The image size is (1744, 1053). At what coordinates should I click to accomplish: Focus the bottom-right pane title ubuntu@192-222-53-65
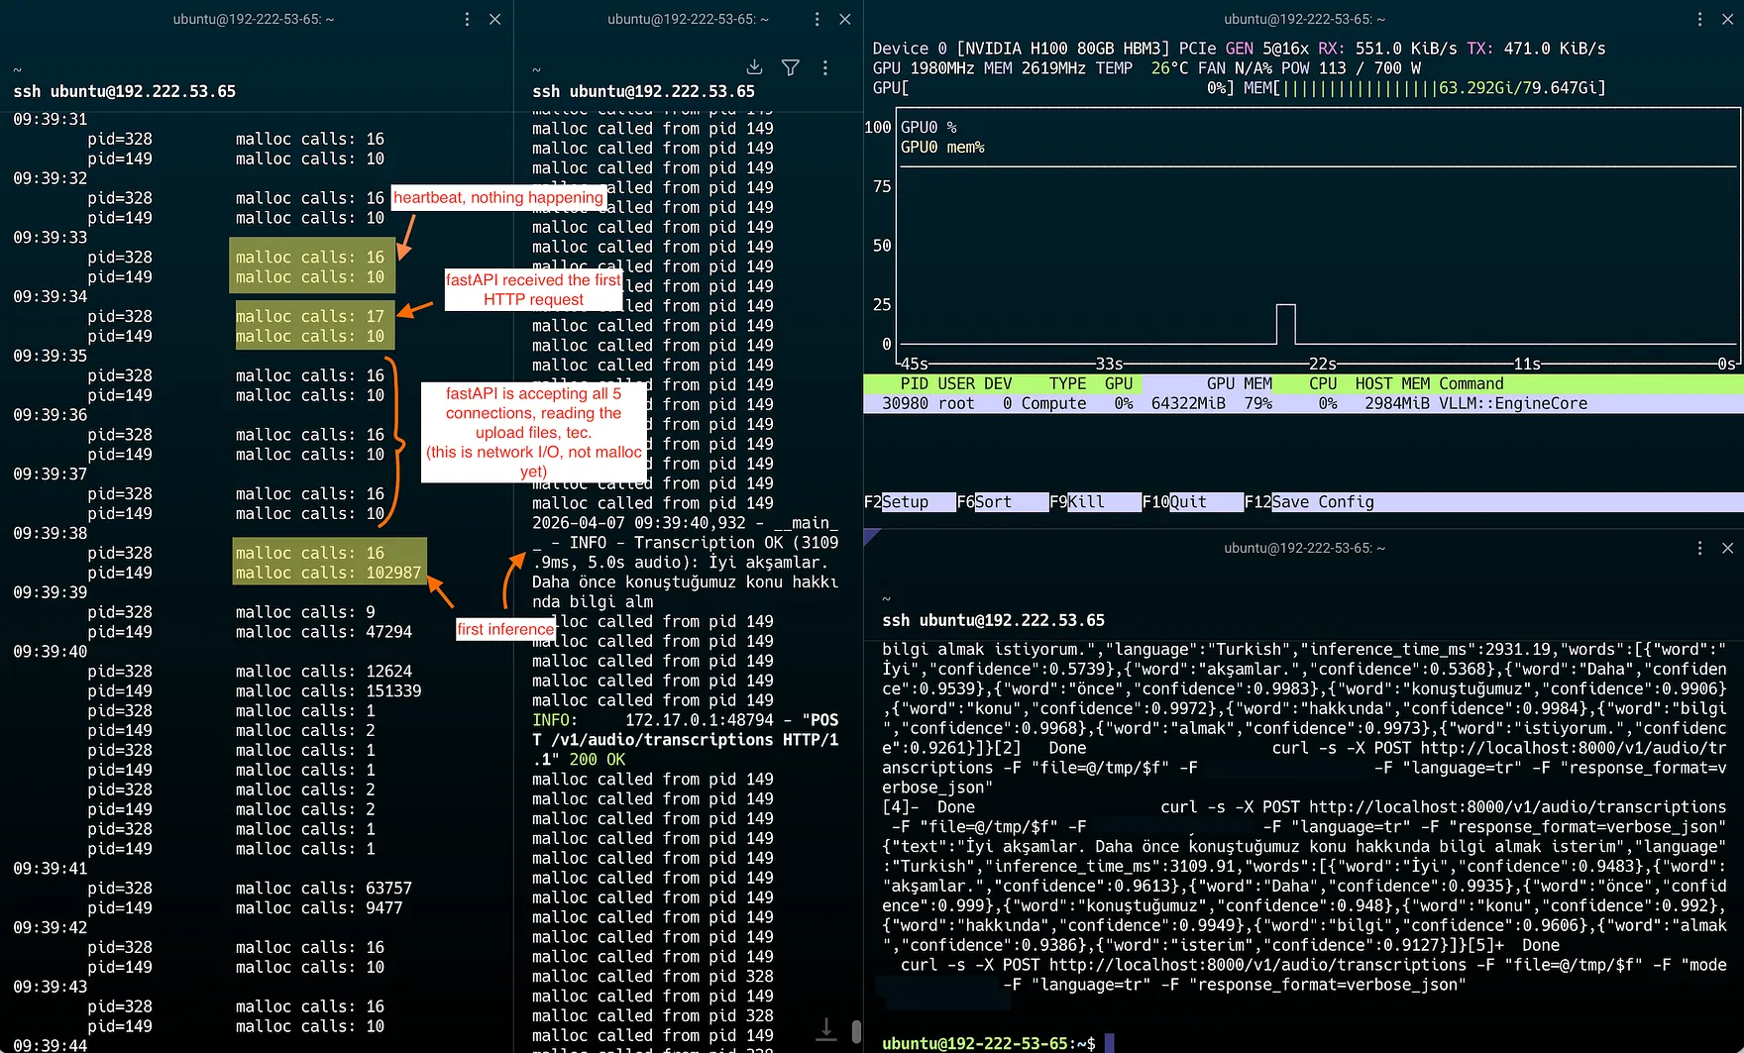(1304, 548)
